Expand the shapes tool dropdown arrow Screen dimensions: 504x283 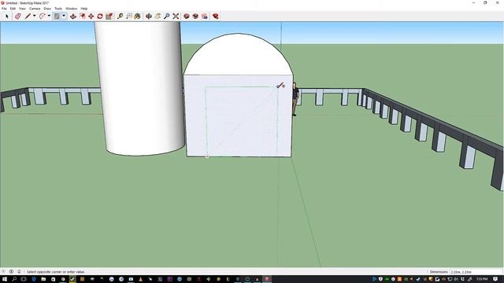click(64, 16)
